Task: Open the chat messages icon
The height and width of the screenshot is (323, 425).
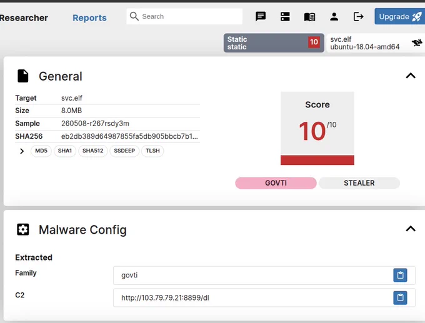Action: click(x=261, y=16)
